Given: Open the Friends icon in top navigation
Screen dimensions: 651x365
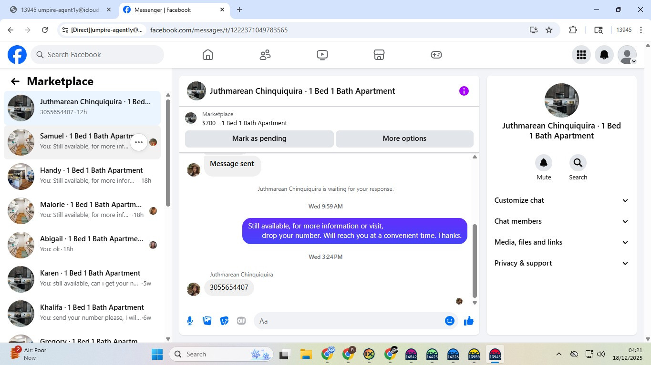Looking at the screenshot, I should [x=265, y=55].
